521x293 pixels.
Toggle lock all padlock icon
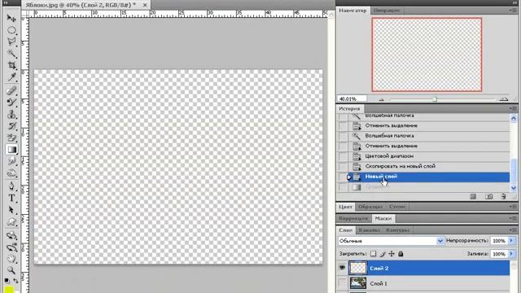point(401,254)
